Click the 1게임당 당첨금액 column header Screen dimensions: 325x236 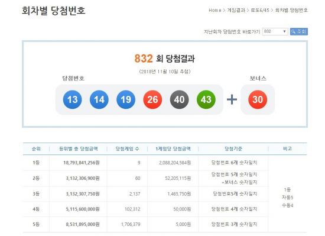pyautogui.click(x=173, y=148)
